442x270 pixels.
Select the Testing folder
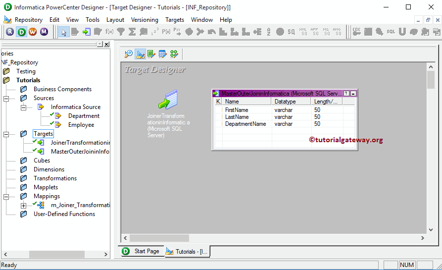coord(26,71)
